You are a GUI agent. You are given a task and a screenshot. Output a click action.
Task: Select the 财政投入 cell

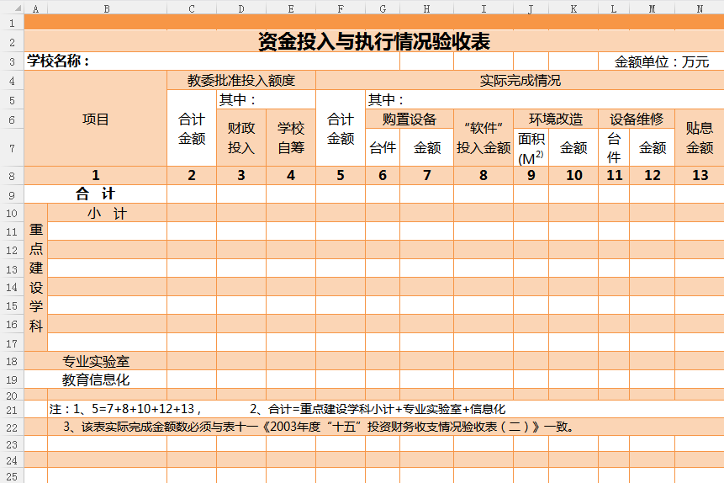point(241,138)
